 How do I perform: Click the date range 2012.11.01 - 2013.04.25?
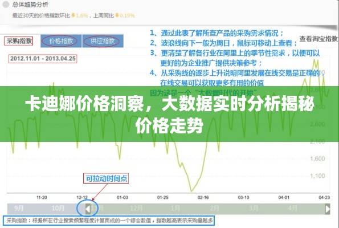(x=43, y=59)
